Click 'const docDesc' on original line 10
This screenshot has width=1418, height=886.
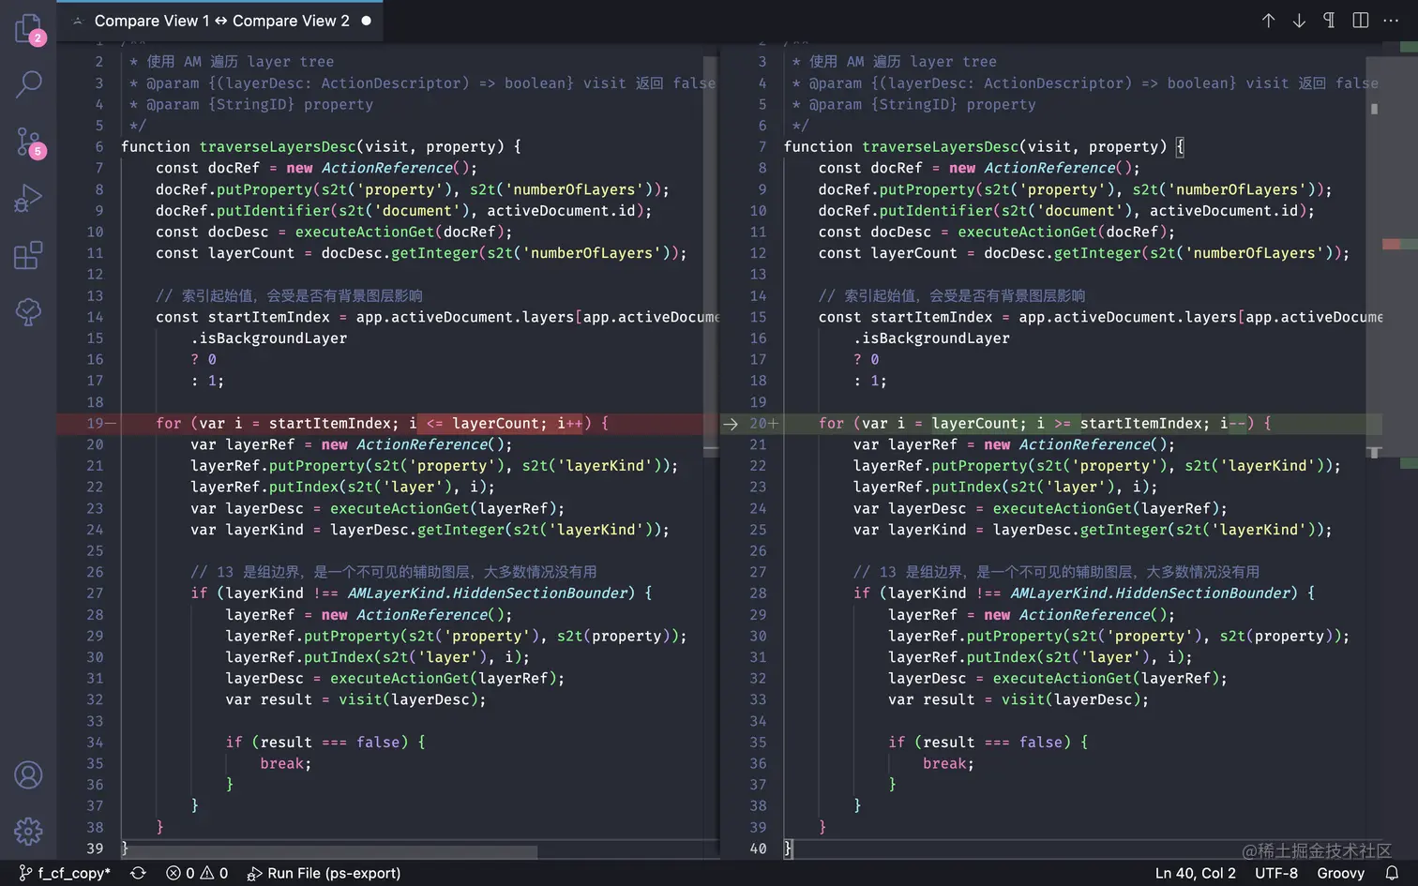click(x=212, y=232)
